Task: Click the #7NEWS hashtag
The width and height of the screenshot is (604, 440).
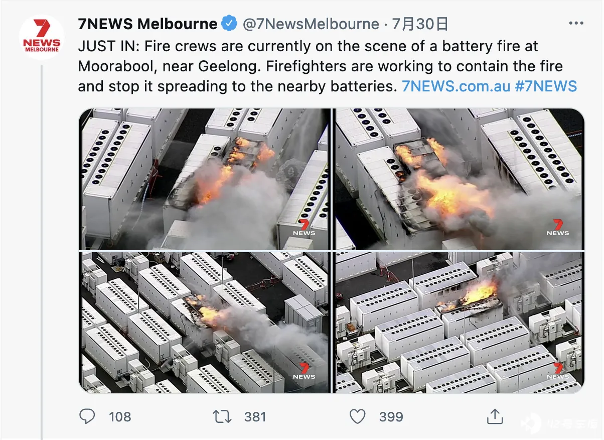Action: click(546, 86)
